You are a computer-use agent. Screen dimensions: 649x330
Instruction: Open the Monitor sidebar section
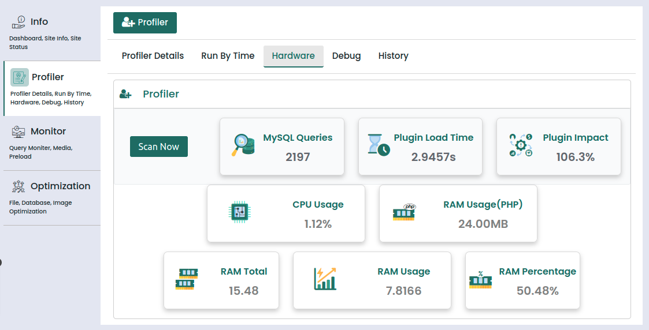click(x=52, y=143)
